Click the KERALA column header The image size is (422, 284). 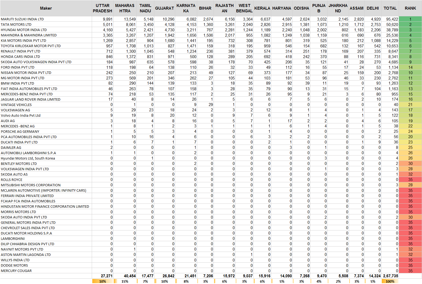coord(262,8)
